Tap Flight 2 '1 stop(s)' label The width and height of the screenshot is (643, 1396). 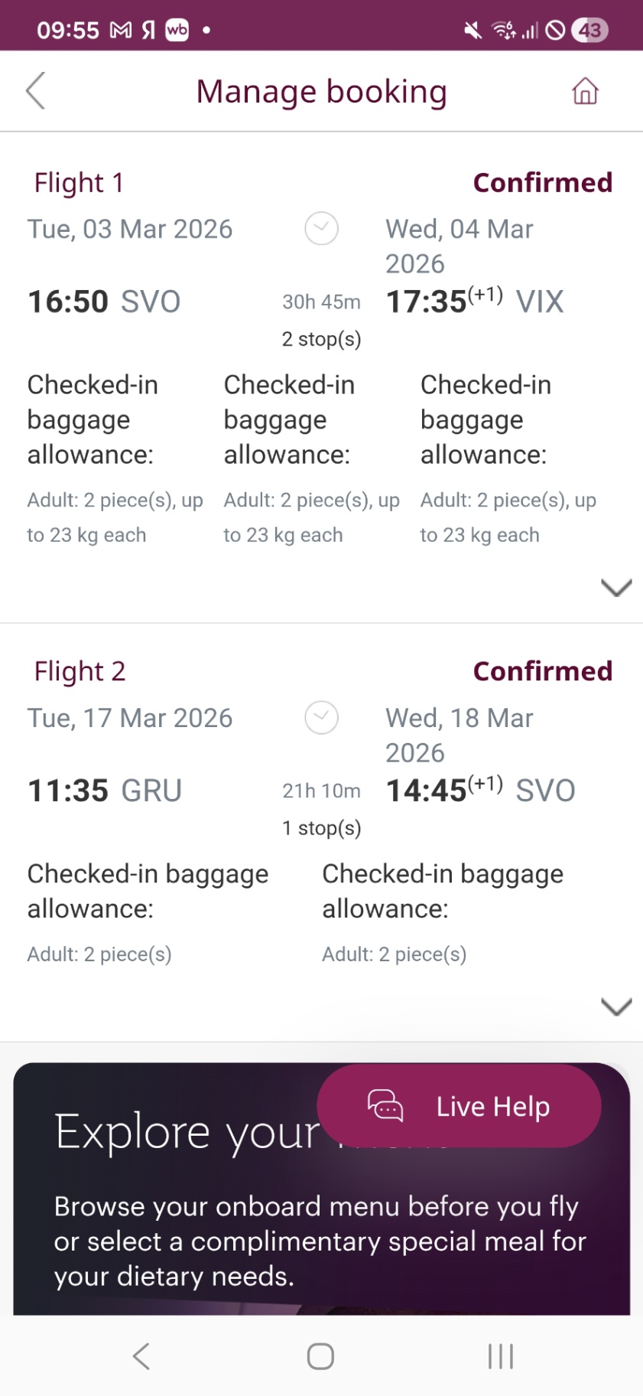coord(322,828)
